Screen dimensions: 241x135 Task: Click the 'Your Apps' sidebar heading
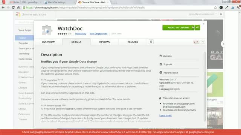coord(25,30)
